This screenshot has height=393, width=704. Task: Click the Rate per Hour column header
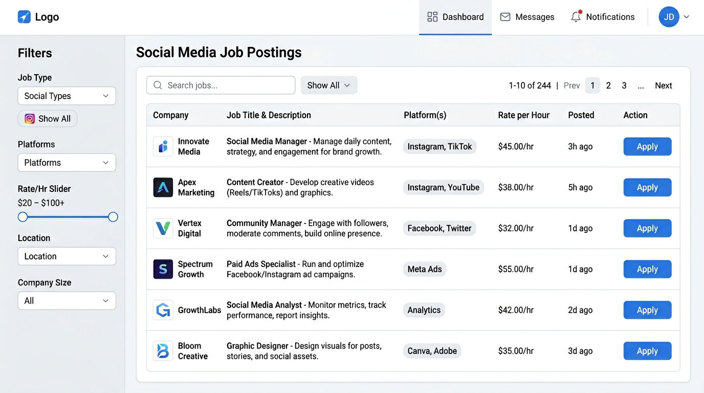[x=523, y=115]
